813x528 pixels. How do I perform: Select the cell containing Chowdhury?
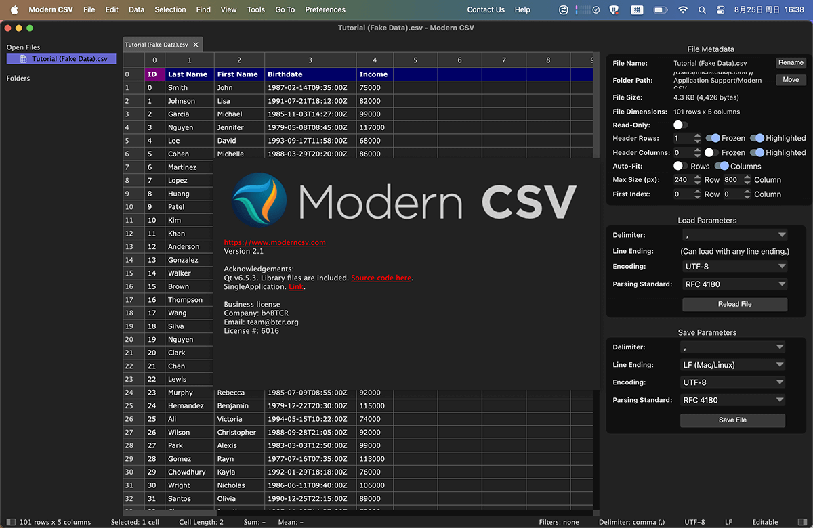189,472
